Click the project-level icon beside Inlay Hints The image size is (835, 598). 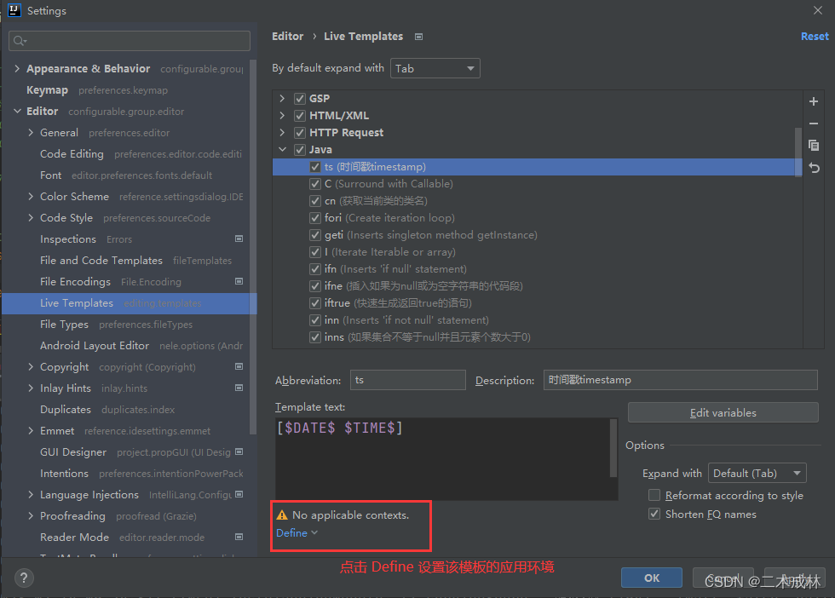(x=239, y=388)
